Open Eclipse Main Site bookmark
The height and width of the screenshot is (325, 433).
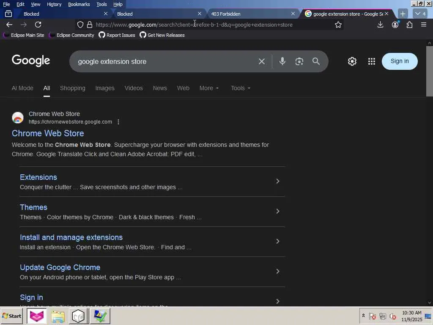(x=24, y=35)
